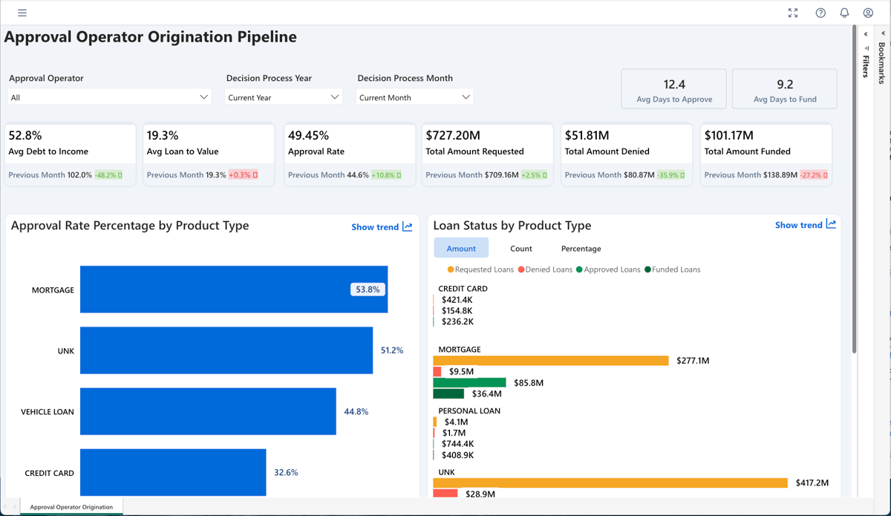The height and width of the screenshot is (516, 891).
Task: Click the Avg Days to Approve card
Action: (673, 89)
